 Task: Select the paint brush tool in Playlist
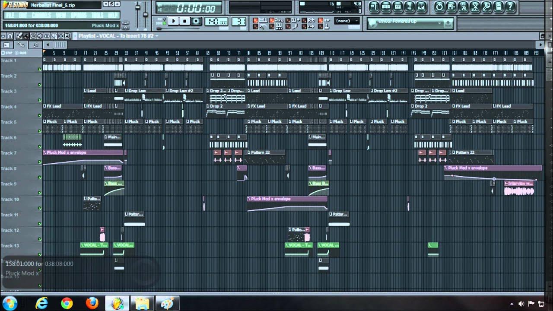click(26, 36)
